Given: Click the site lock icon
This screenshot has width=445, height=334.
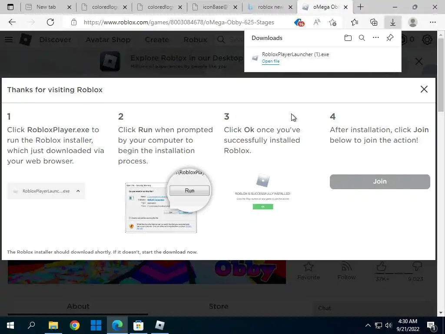Looking at the screenshot, I should click(x=74, y=22).
